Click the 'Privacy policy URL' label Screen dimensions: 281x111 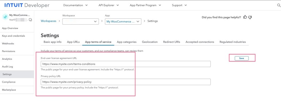pyautogui.click(x=51, y=76)
